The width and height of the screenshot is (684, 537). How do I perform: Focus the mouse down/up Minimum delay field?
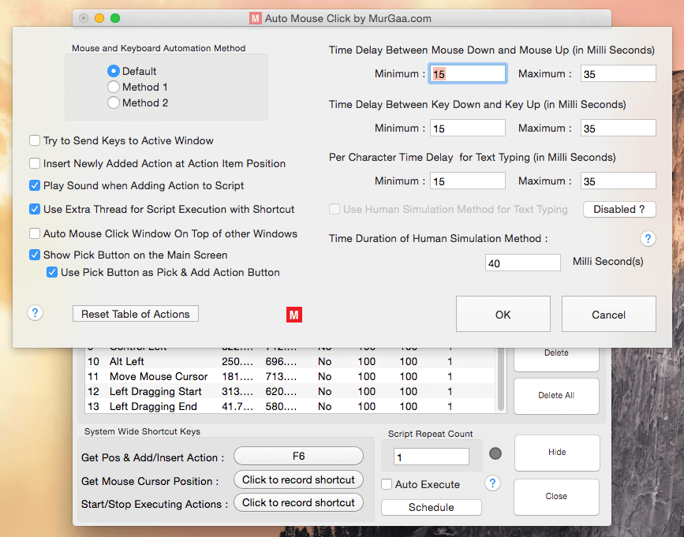tap(467, 73)
